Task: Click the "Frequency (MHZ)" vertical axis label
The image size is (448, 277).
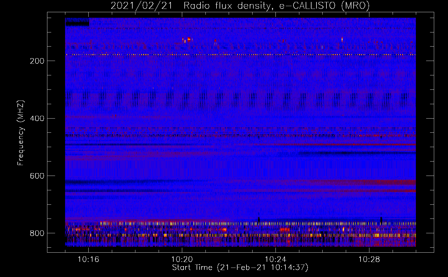Action: 21,133
